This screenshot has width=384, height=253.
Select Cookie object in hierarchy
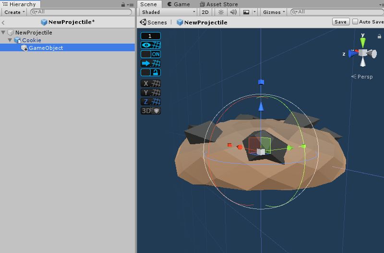click(x=32, y=40)
